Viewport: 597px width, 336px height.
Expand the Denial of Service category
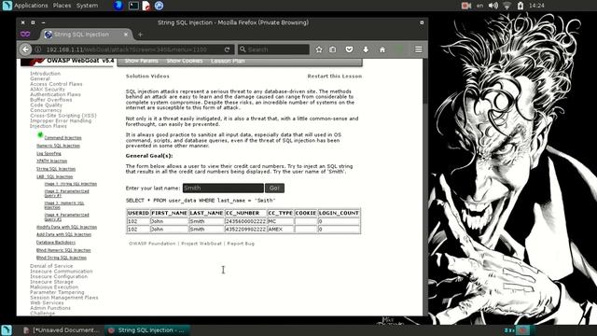click(x=51, y=266)
